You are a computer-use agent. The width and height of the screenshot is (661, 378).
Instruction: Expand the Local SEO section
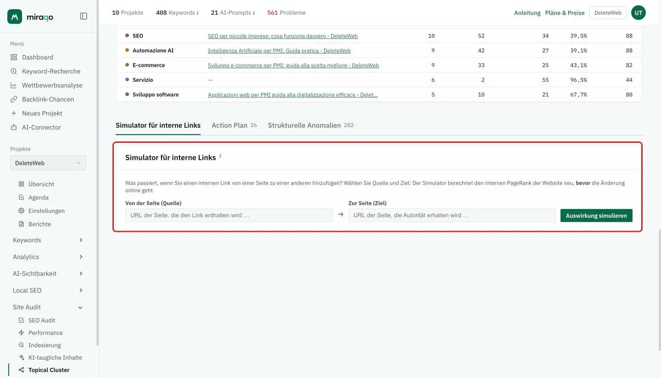point(48,291)
